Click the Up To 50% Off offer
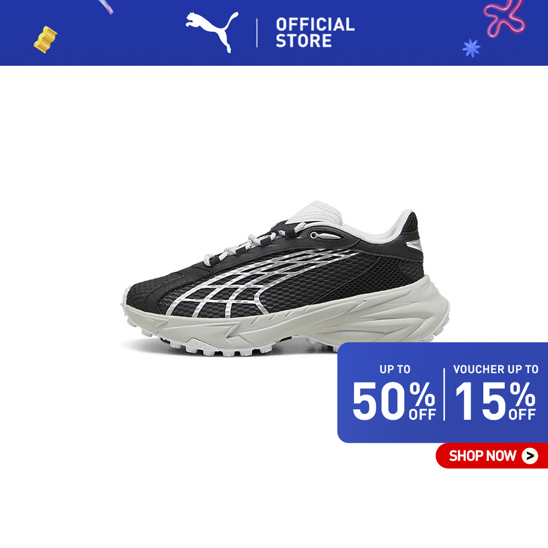Screen dimensions: 548x548 [394, 393]
